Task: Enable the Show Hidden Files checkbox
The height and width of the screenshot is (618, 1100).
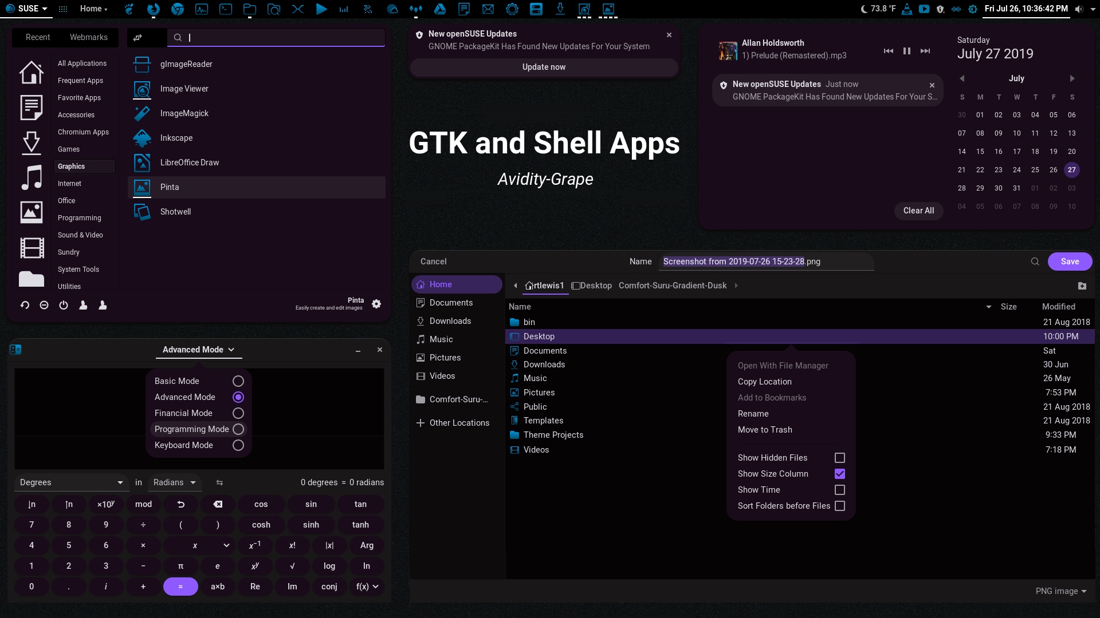Action: click(840, 458)
